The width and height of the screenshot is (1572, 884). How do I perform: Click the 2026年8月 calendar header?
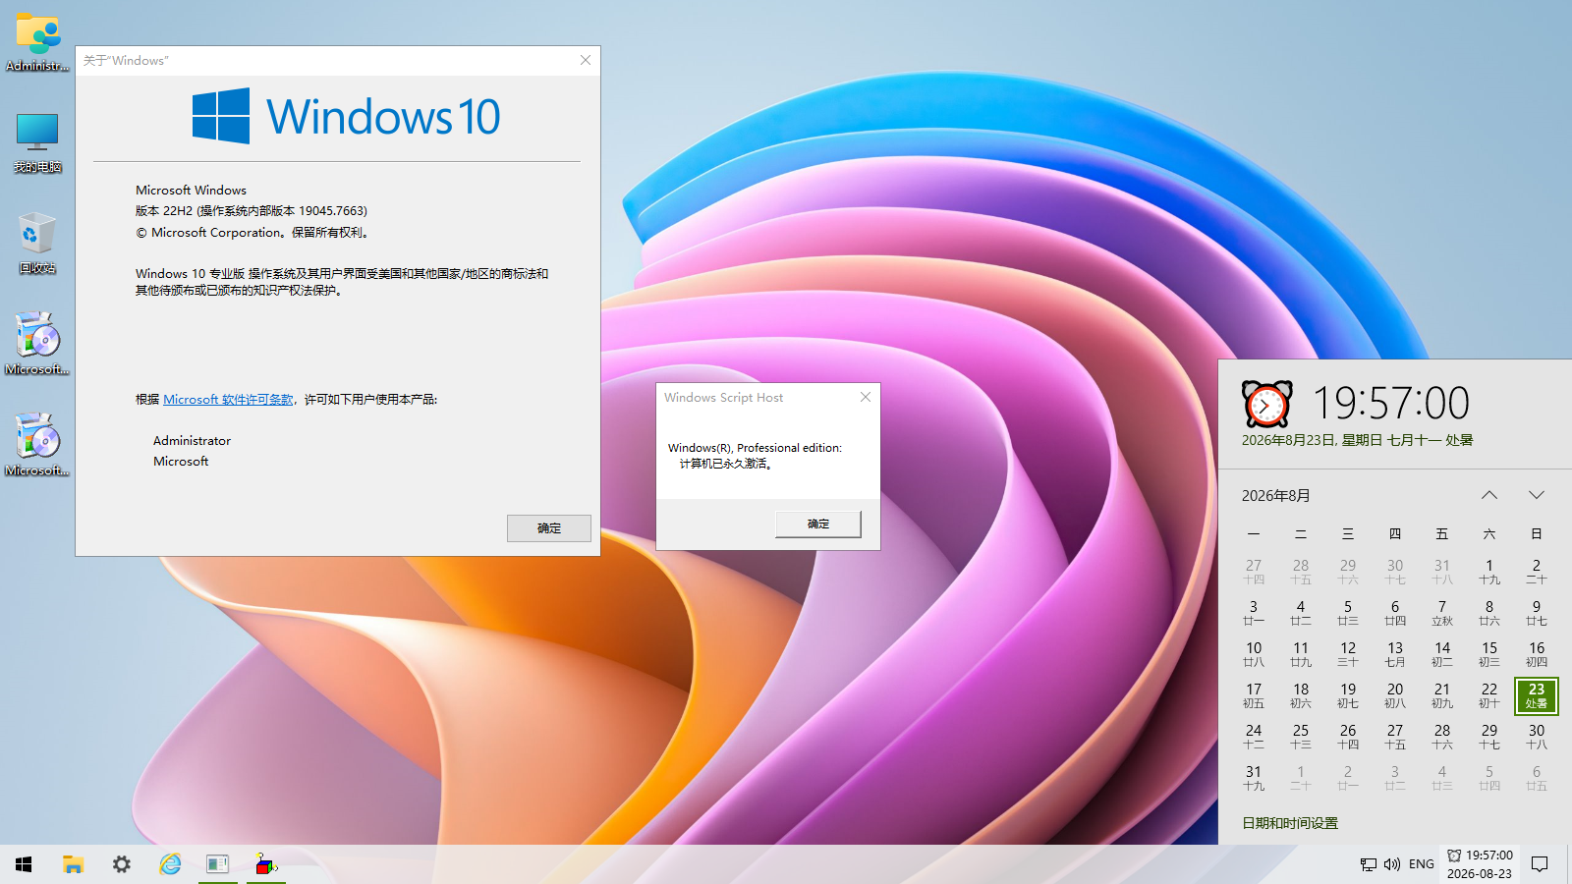coord(1276,496)
